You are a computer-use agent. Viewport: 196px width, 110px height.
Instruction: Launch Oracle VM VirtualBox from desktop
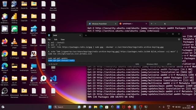(14, 6)
